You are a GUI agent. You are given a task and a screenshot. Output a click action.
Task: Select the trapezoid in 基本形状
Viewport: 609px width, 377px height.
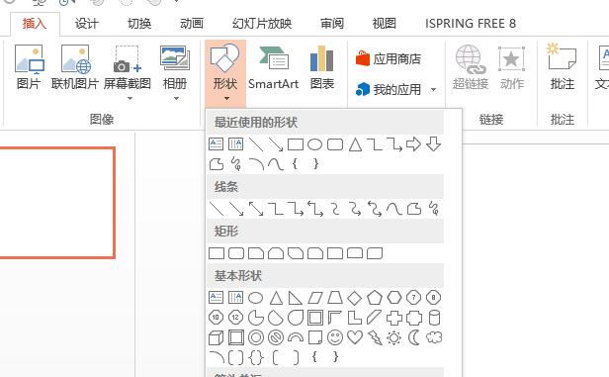pyautogui.click(x=335, y=298)
